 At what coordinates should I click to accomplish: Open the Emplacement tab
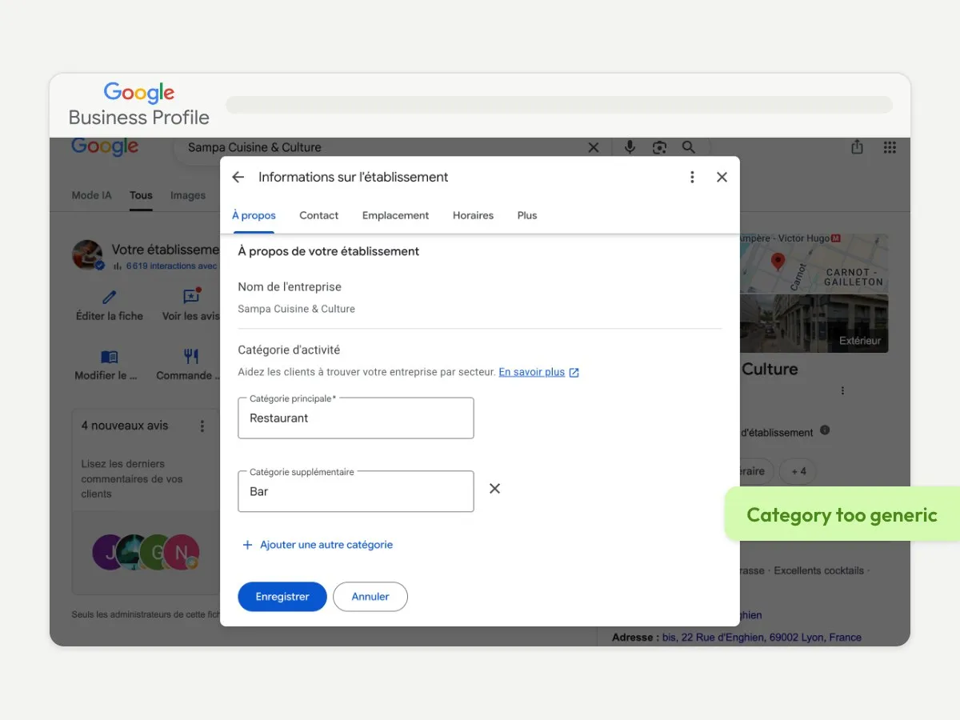point(395,216)
